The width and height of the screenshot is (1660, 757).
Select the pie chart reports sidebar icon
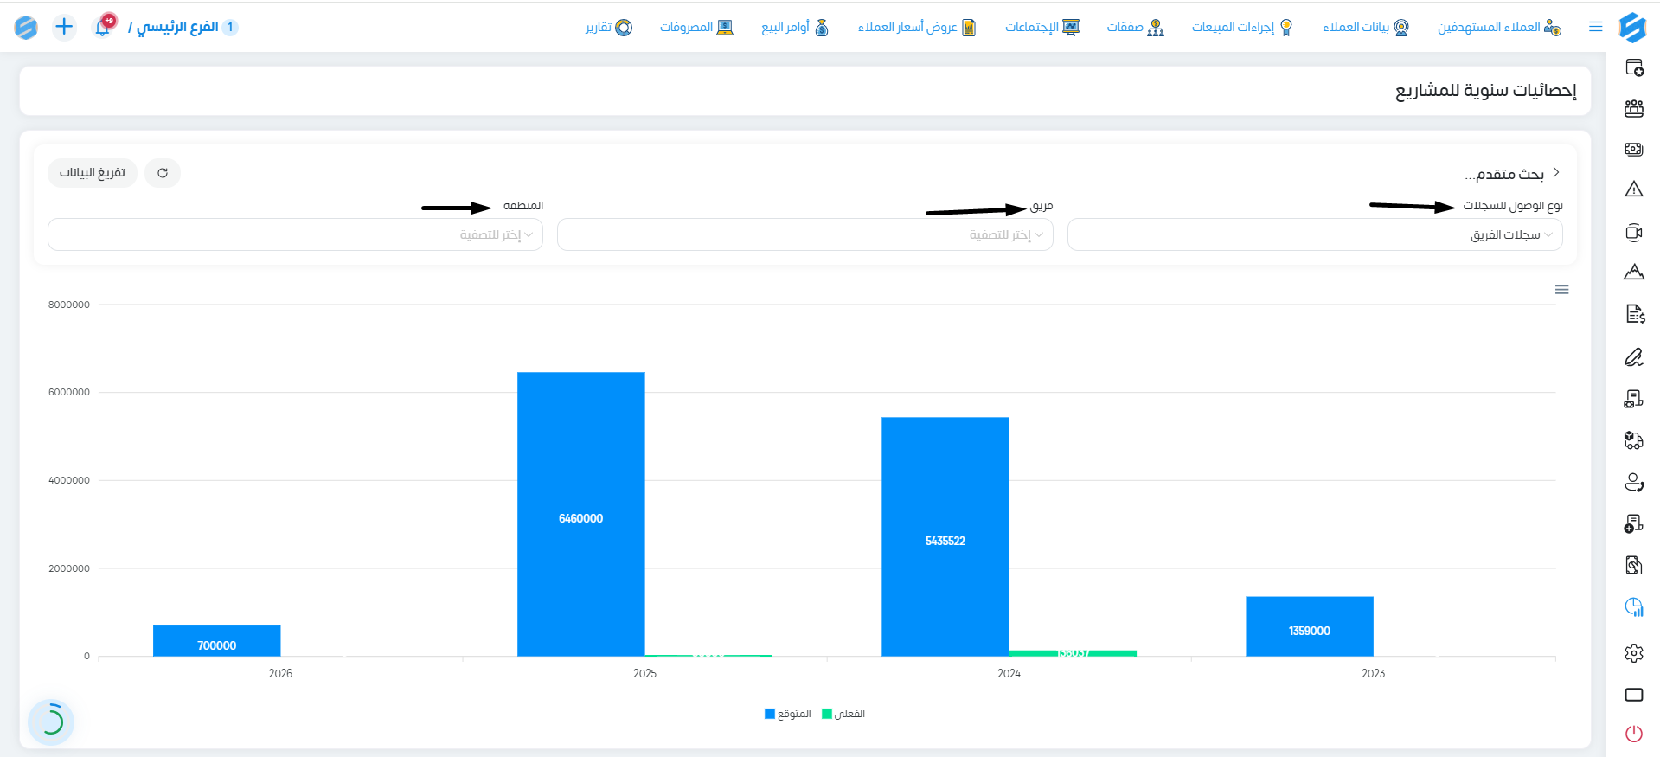pos(1633,607)
